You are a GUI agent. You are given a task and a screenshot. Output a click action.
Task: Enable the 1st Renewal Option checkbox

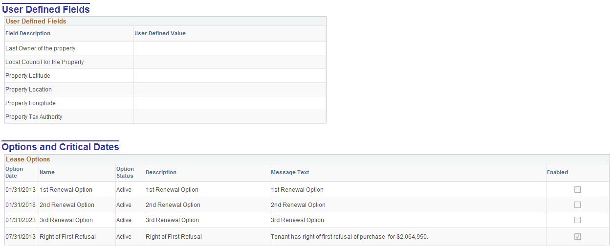point(577,190)
